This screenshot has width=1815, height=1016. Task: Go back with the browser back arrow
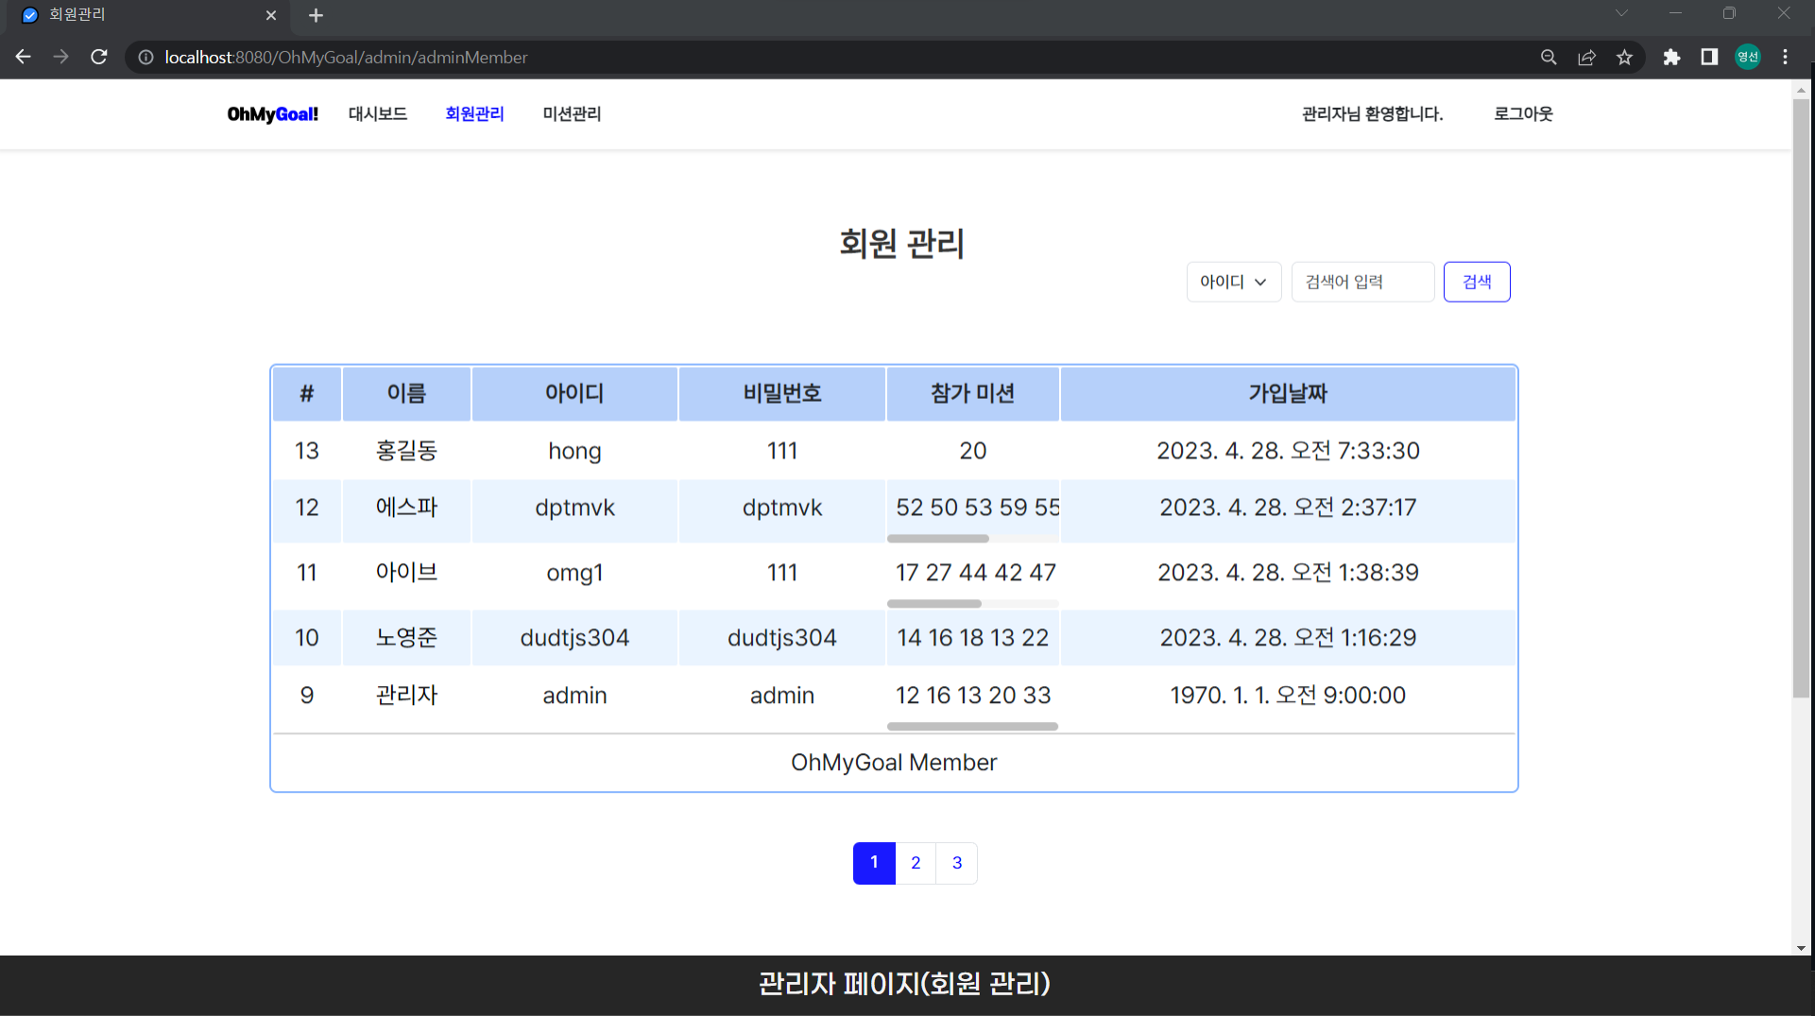pyautogui.click(x=24, y=57)
